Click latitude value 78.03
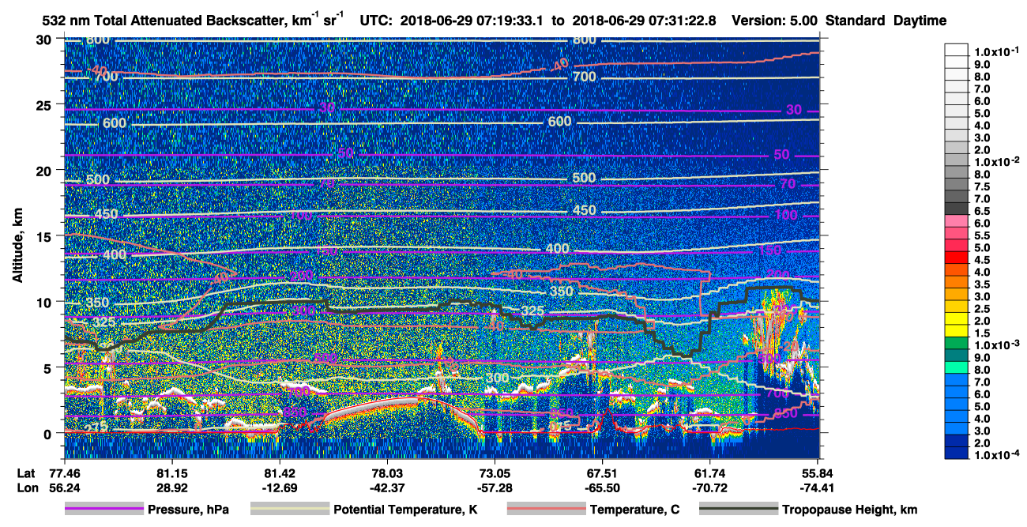This screenshot has height=527, width=1027. tap(387, 472)
